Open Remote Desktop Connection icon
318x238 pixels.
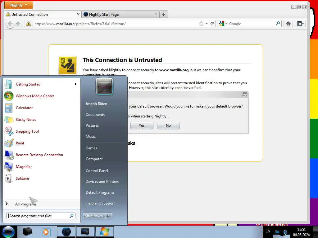point(9,155)
